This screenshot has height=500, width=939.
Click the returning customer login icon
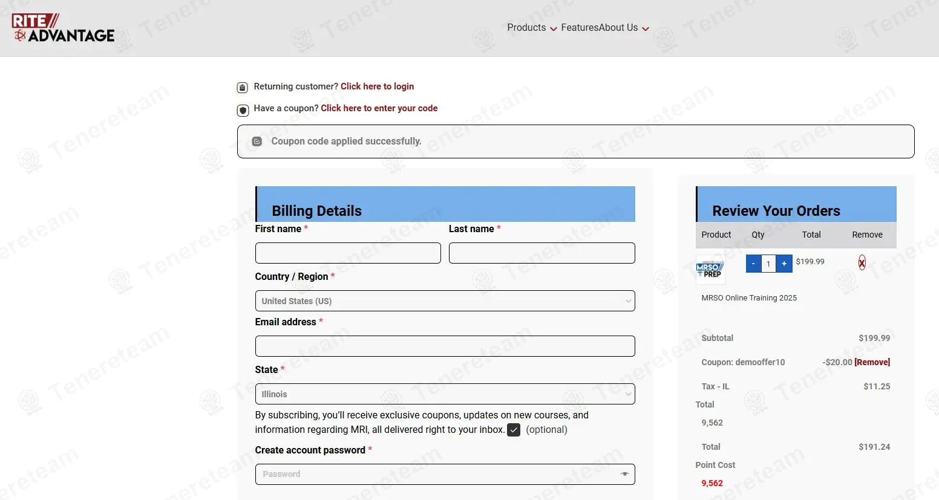(242, 88)
